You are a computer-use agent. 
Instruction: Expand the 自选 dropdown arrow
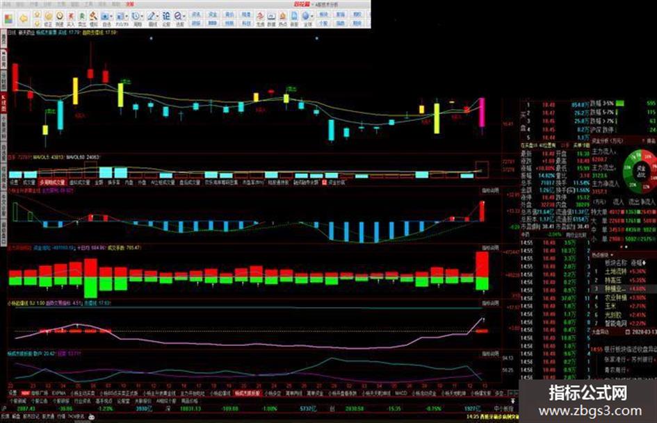[111, 17]
